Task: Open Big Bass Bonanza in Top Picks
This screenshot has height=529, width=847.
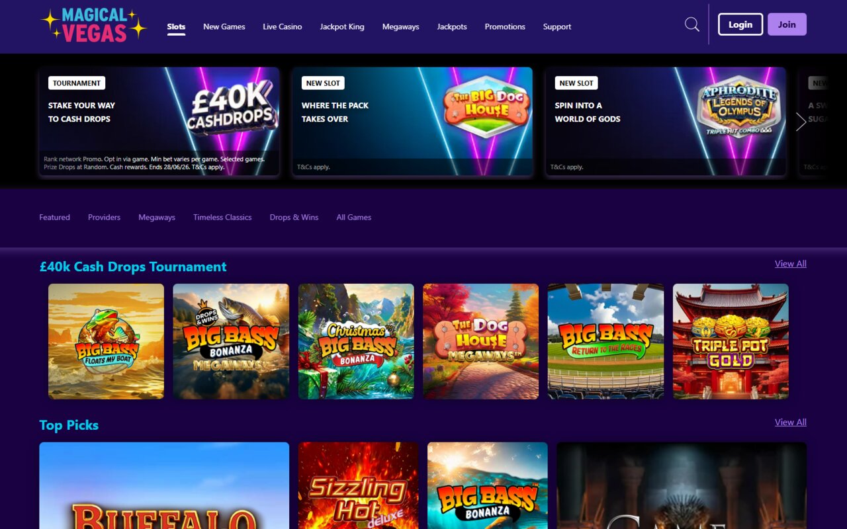Action: click(x=488, y=485)
